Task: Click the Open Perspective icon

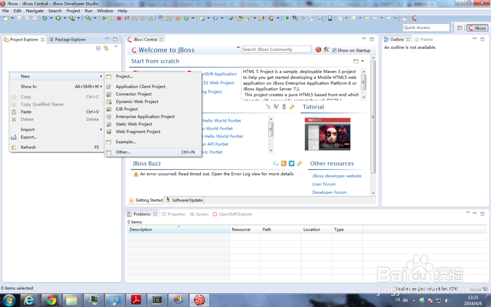Action: tap(460, 28)
